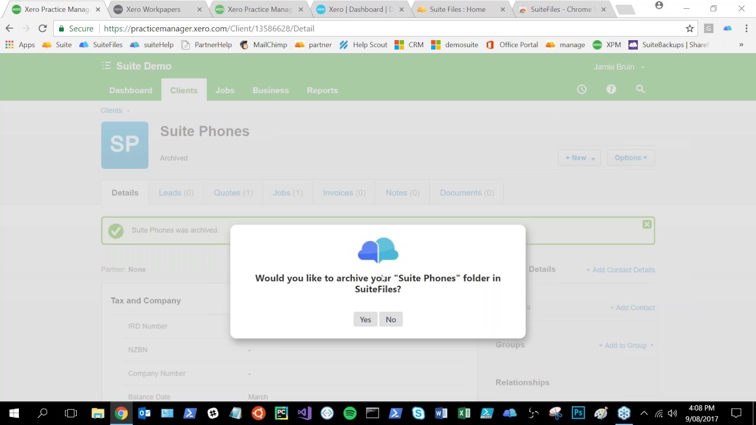
Task: Open the Suite Demo hamburger menu icon
Action: point(106,66)
